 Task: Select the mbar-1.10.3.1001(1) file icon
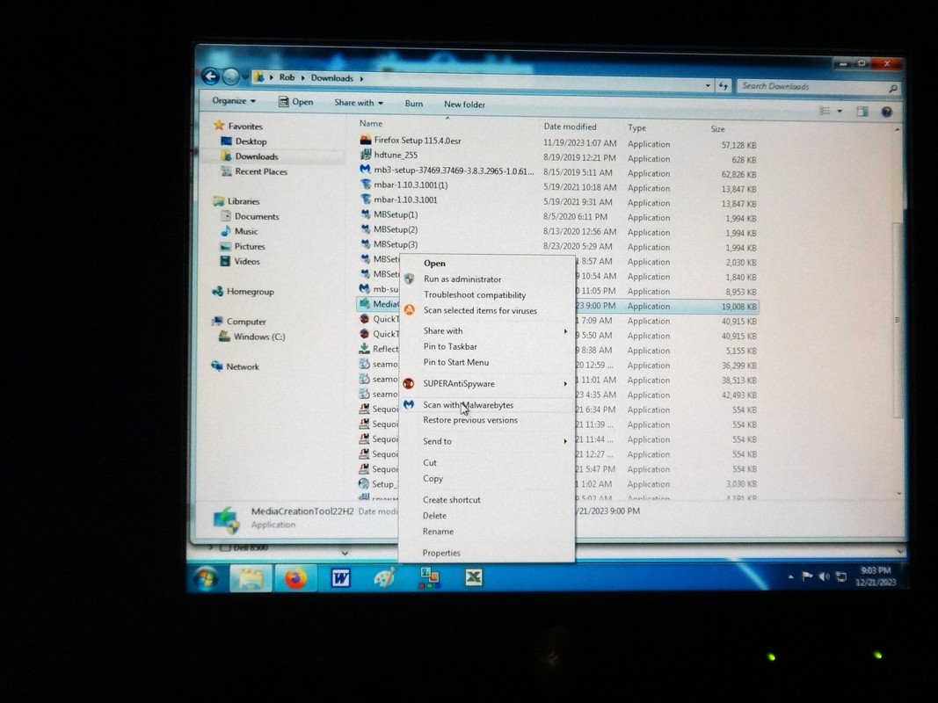point(366,185)
